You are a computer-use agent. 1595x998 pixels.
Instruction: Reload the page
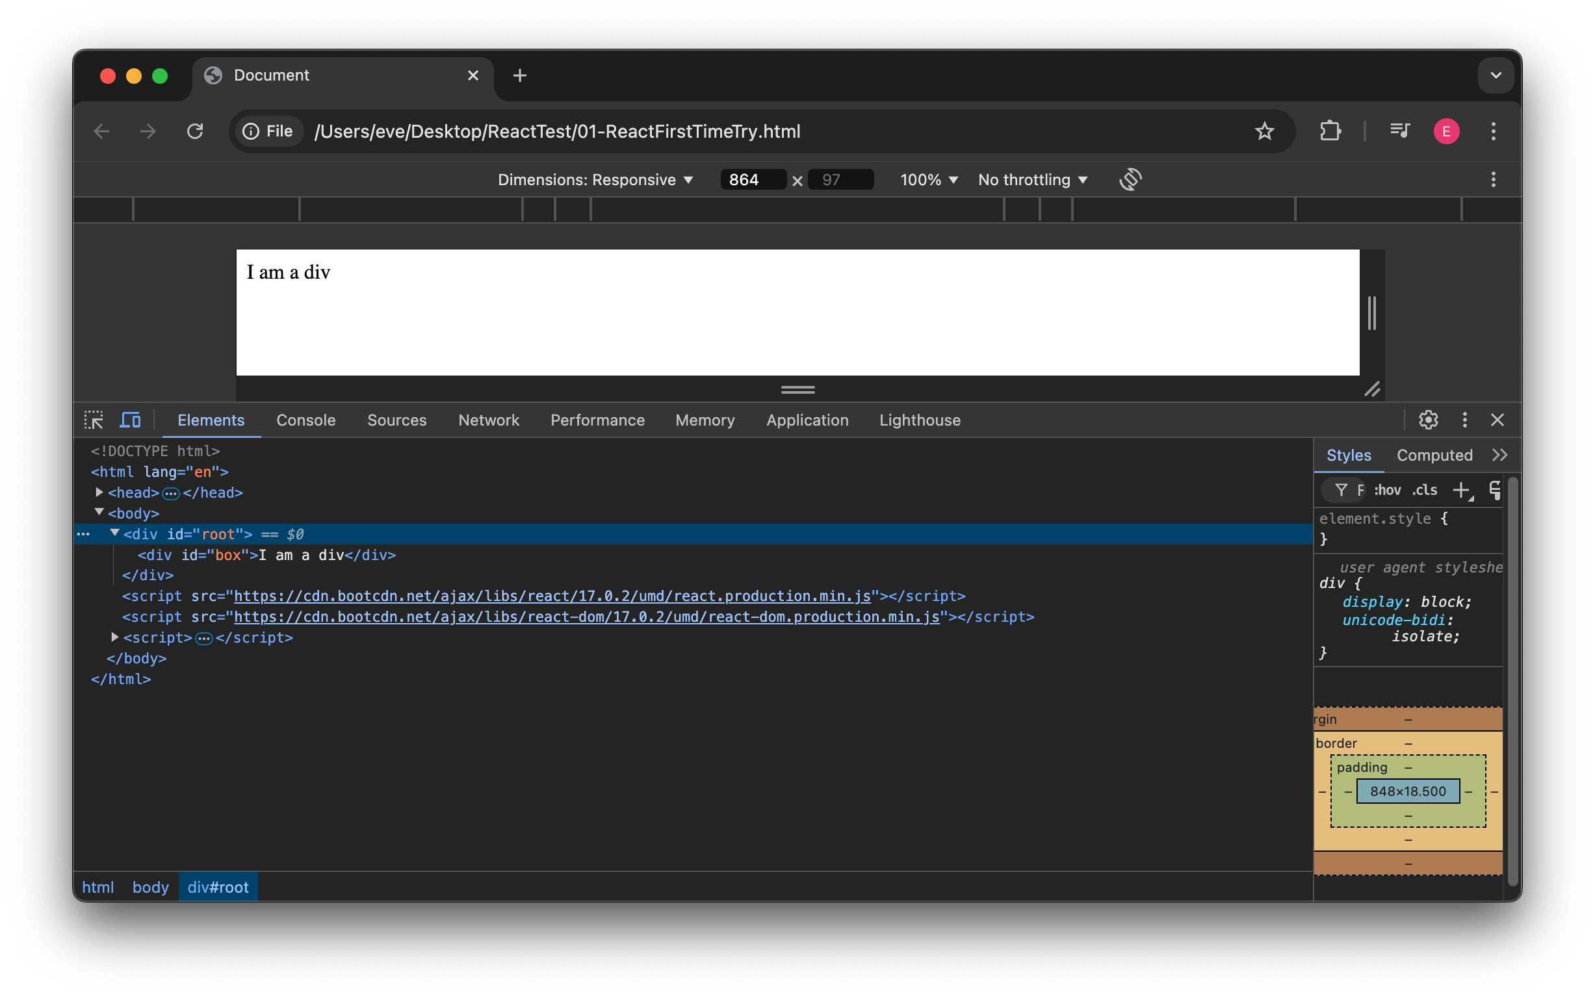[194, 131]
